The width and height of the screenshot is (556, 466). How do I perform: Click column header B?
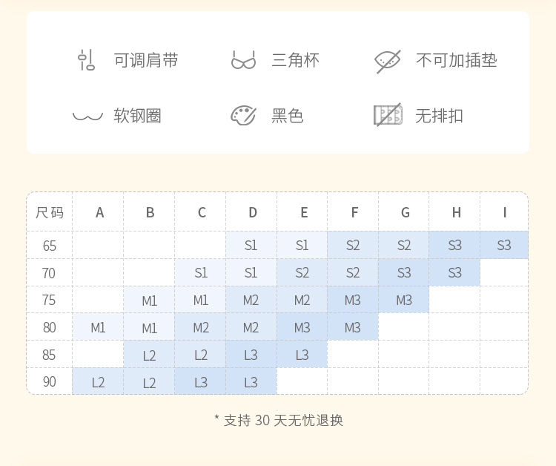(x=150, y=212)
